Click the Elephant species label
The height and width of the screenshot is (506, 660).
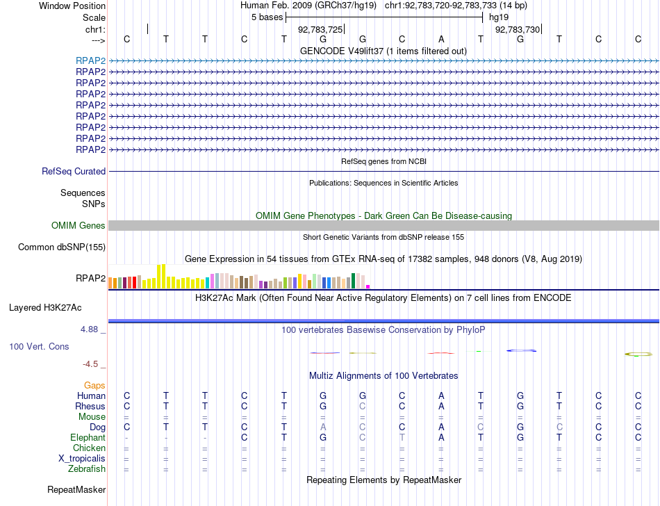click(x=88, y=438)
